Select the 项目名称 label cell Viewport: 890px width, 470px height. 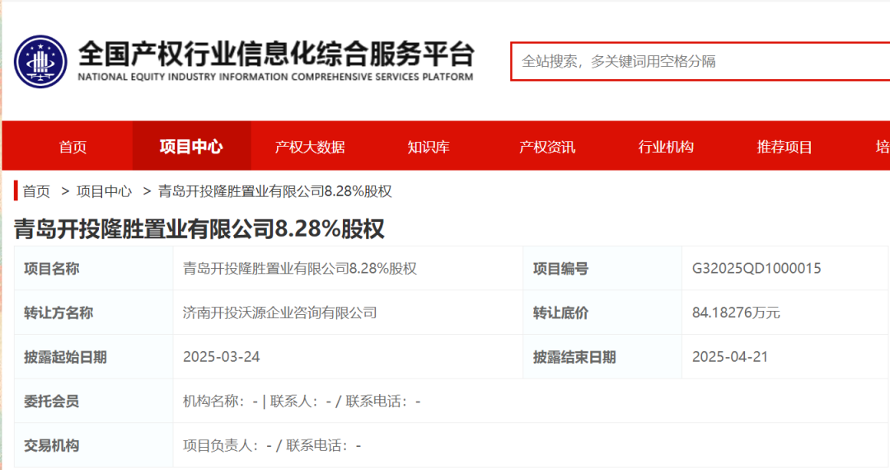94,269
